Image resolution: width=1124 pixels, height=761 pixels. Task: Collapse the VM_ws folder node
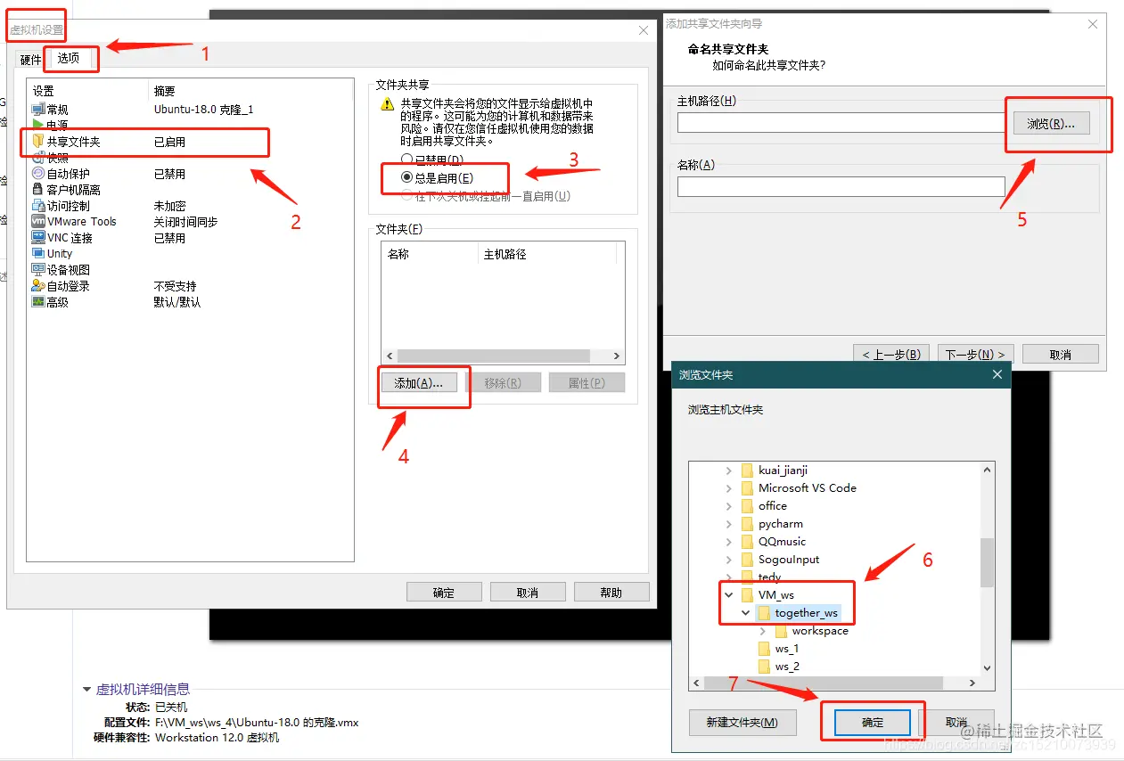tap(728, 595)
